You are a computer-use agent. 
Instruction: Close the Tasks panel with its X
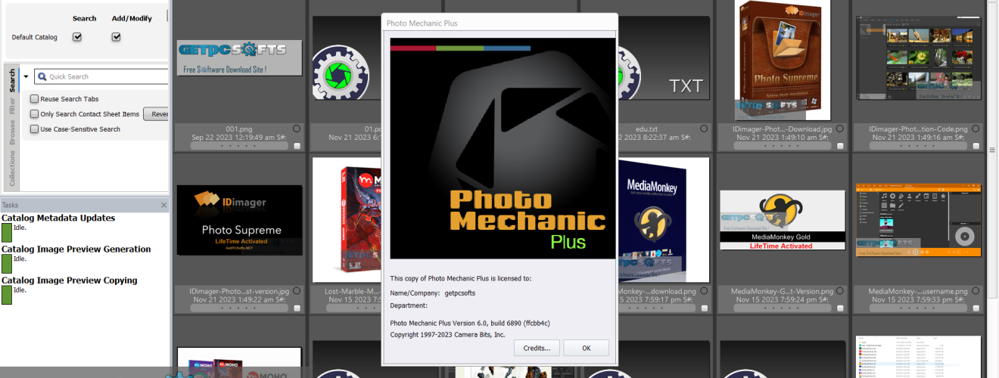tap(163, 205)
